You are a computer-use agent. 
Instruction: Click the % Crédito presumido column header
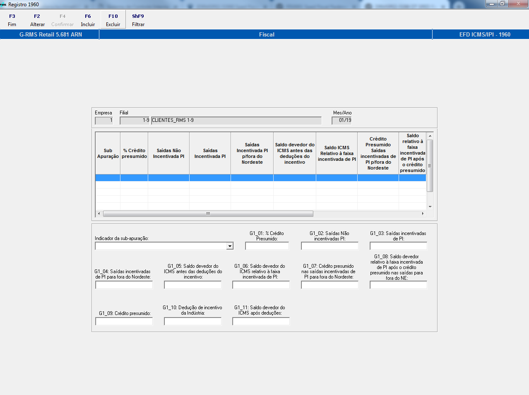[134, 153]
